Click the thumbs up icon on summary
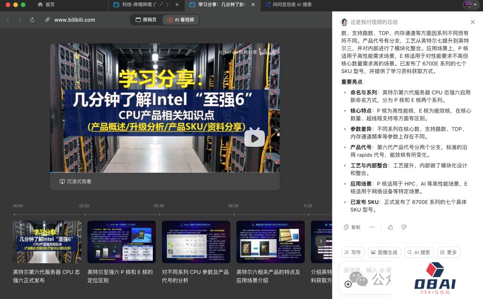This screenshot has height=299, width=483. click(390, 227)
